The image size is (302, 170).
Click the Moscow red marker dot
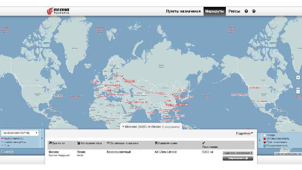point(123,78)
